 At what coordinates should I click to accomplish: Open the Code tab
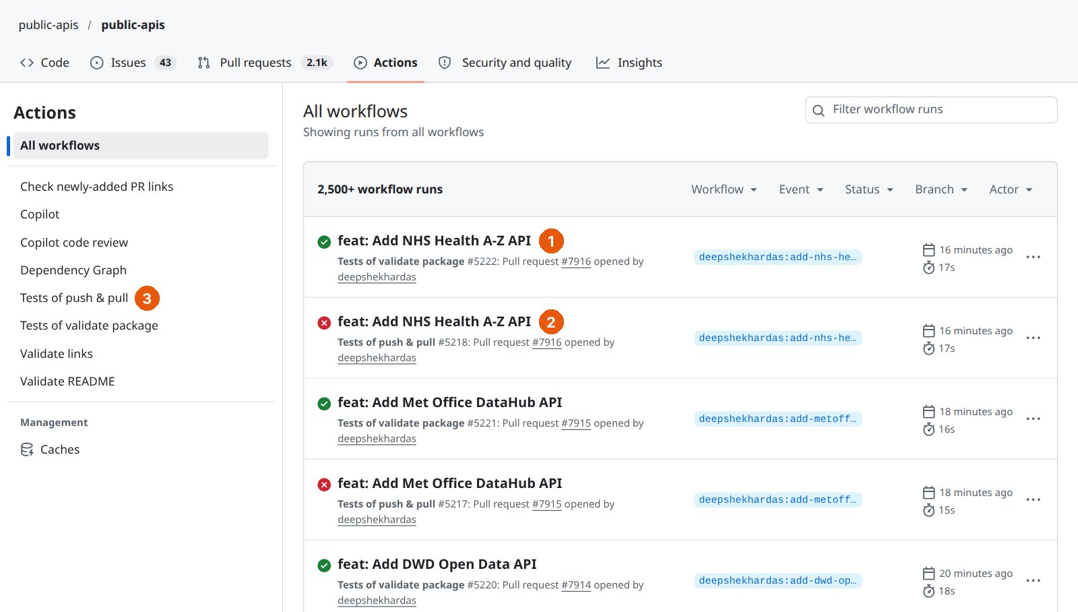pyautogui.click(x=44, y=63)
